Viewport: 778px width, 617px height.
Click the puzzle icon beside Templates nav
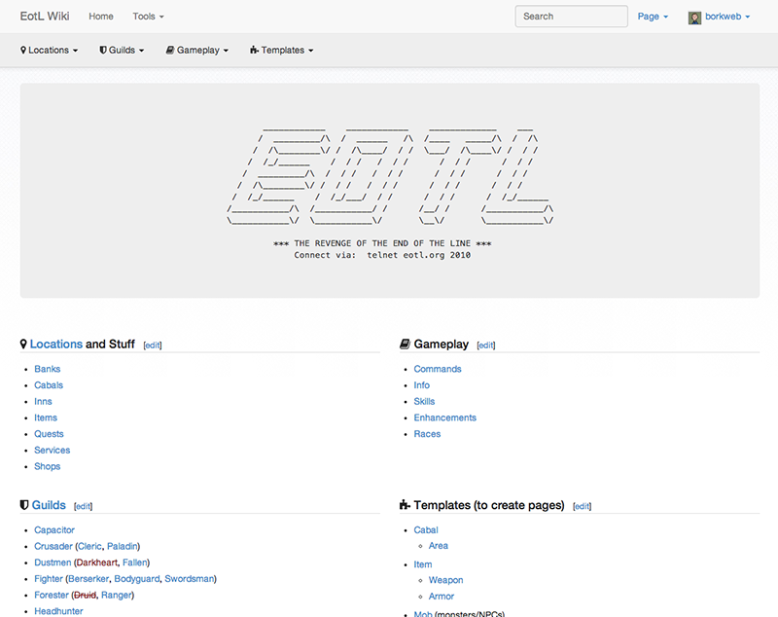(x=254, y=51)
